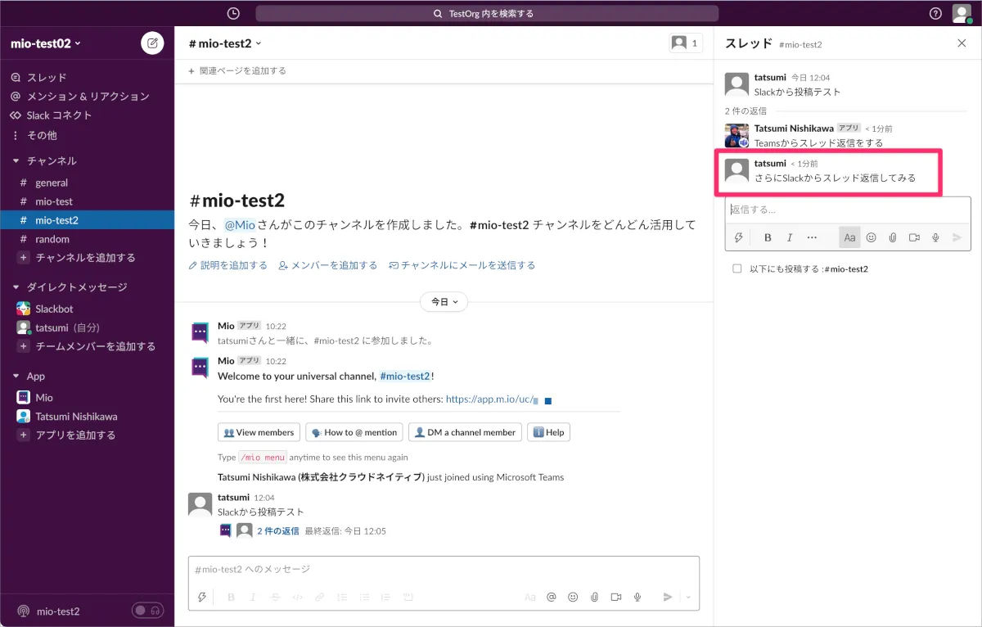Open Slackbot direct message

click(x=54, y=309)
